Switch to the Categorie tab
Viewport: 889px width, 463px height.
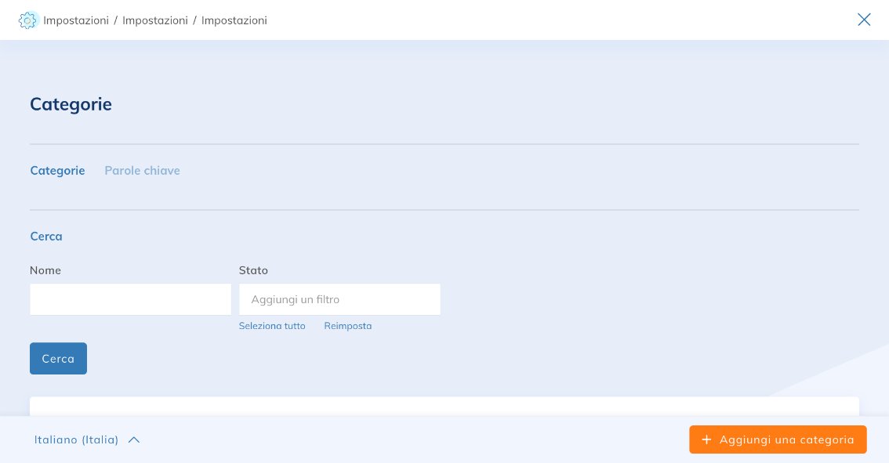(x=57, y=171)
